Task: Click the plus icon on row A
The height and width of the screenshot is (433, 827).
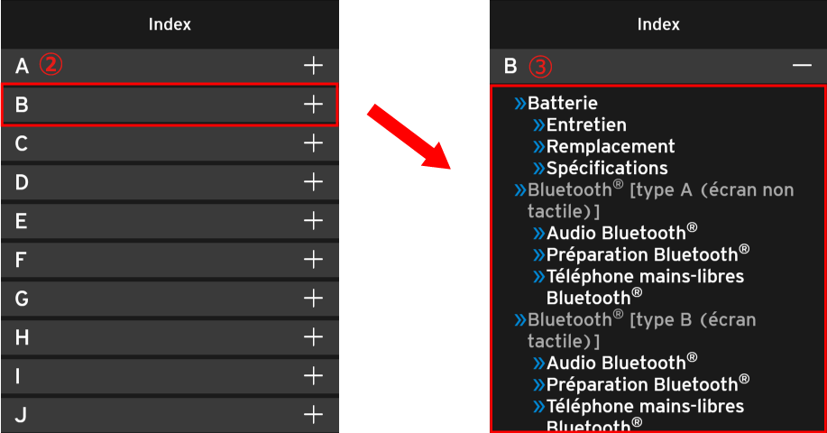Action: [x=313, y=65]
